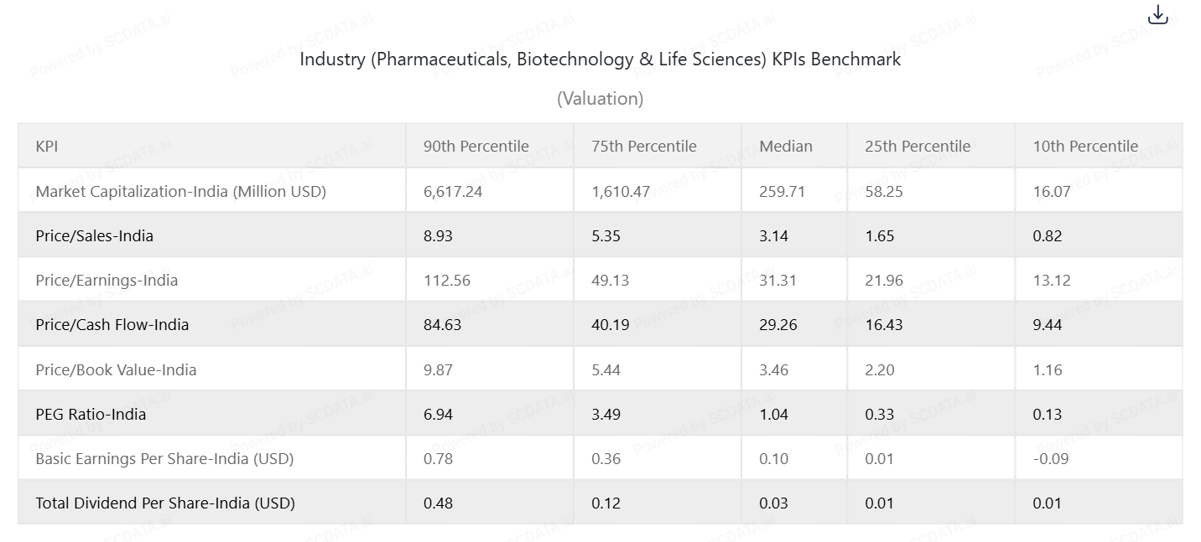This screenshot has height=542, width=1201.
Task: Click the KPI column header
Action: pos(47,146)
